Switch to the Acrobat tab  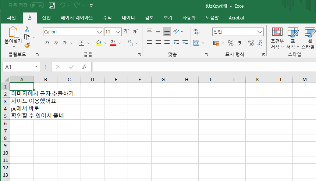237,18
